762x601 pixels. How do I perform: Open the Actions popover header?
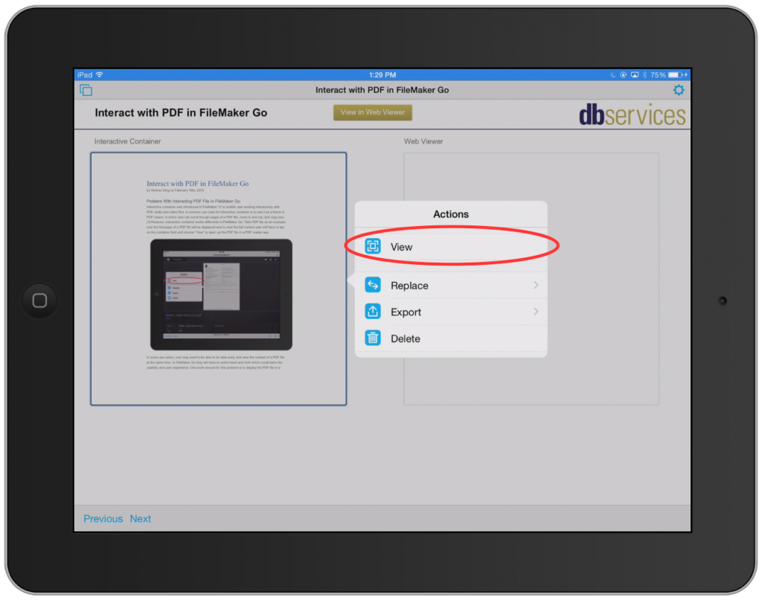(x=451, y=213)
